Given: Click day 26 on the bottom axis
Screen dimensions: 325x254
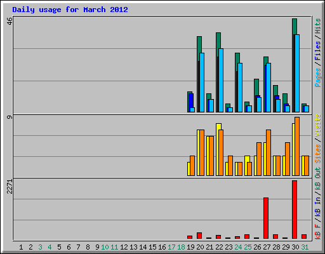Looking at the screenshot, I should 257,247.
